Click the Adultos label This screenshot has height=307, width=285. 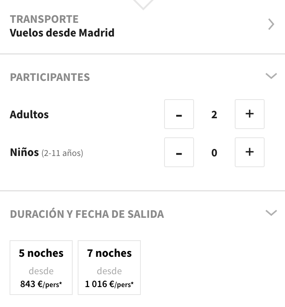pos(29,115)
